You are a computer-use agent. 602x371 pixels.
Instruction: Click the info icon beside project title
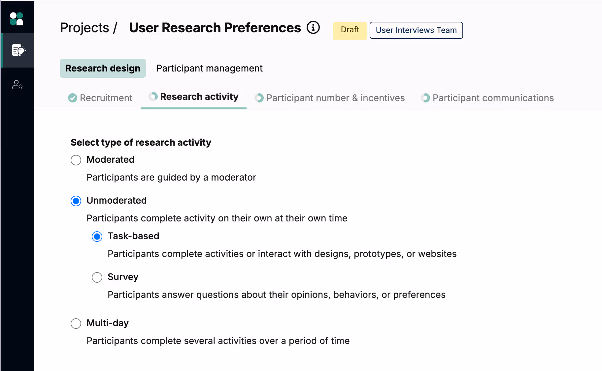click(x=313, y=28)
